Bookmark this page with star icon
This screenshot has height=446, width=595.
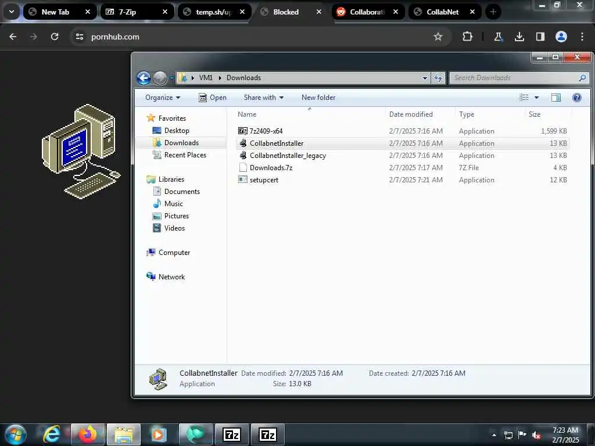[438, 37]
